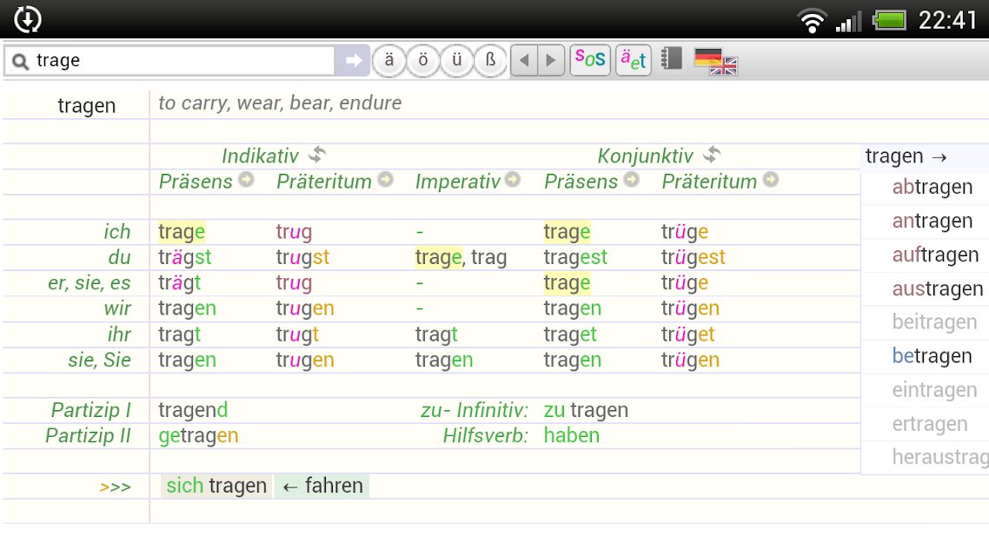Expand the Indikativ Präsens arrow
989x556 pixels.
(246, 180)
